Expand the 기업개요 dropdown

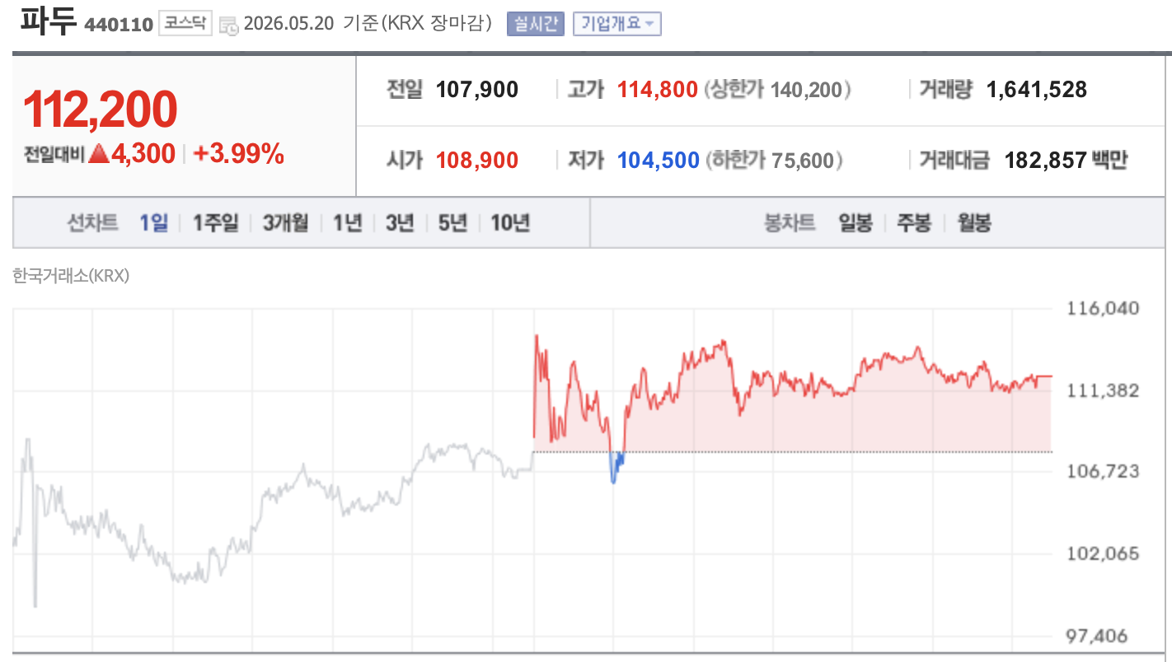pyautogui.click(x=617, y=24)
